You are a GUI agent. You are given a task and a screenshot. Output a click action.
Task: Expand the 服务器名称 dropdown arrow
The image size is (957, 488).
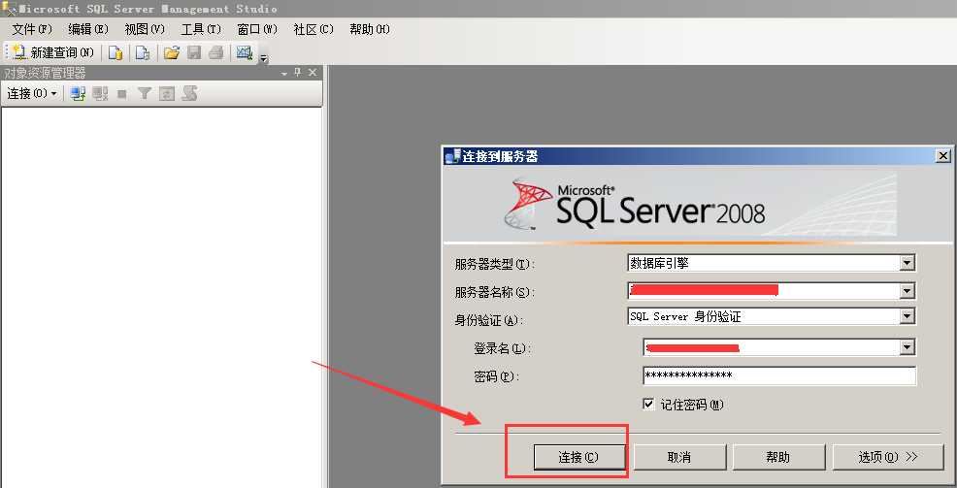point(907,292)
